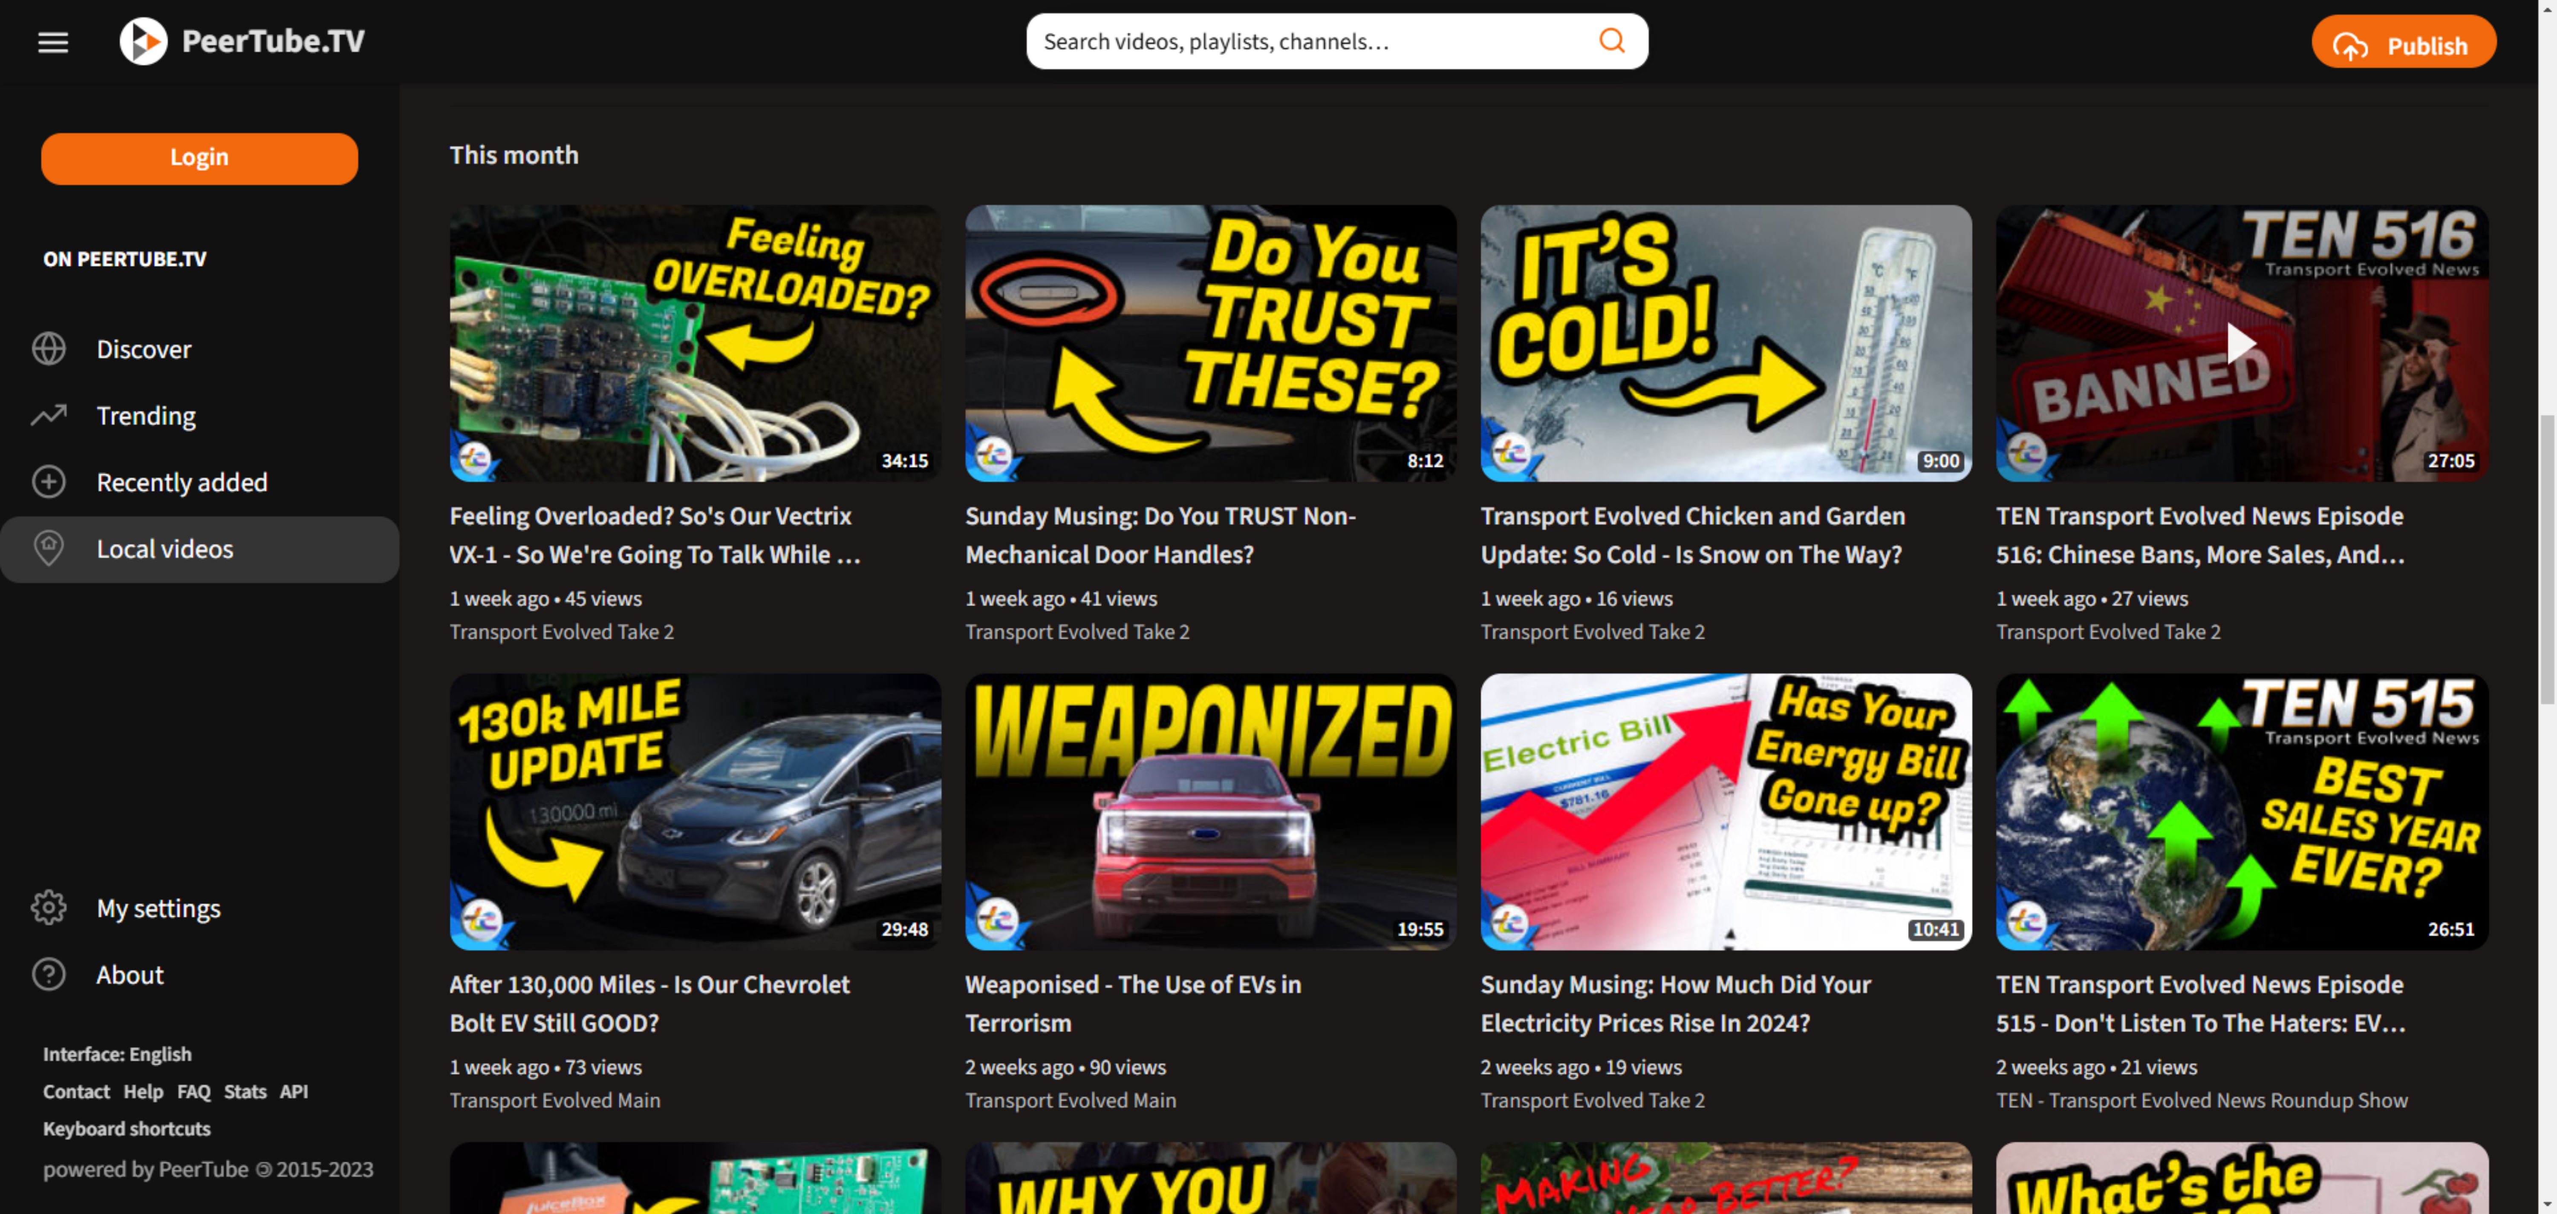Click the Trending arrow icon
The width and height of the screenshot is (2557, 1214).
49,416
